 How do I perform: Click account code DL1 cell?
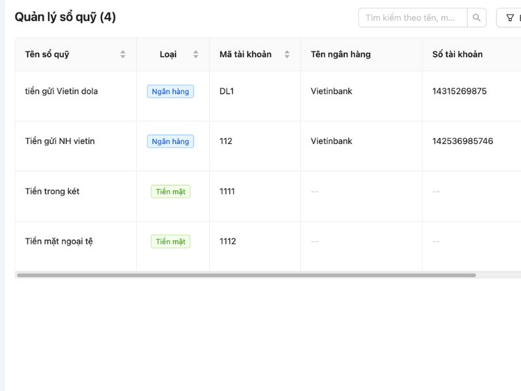point(227,91)
